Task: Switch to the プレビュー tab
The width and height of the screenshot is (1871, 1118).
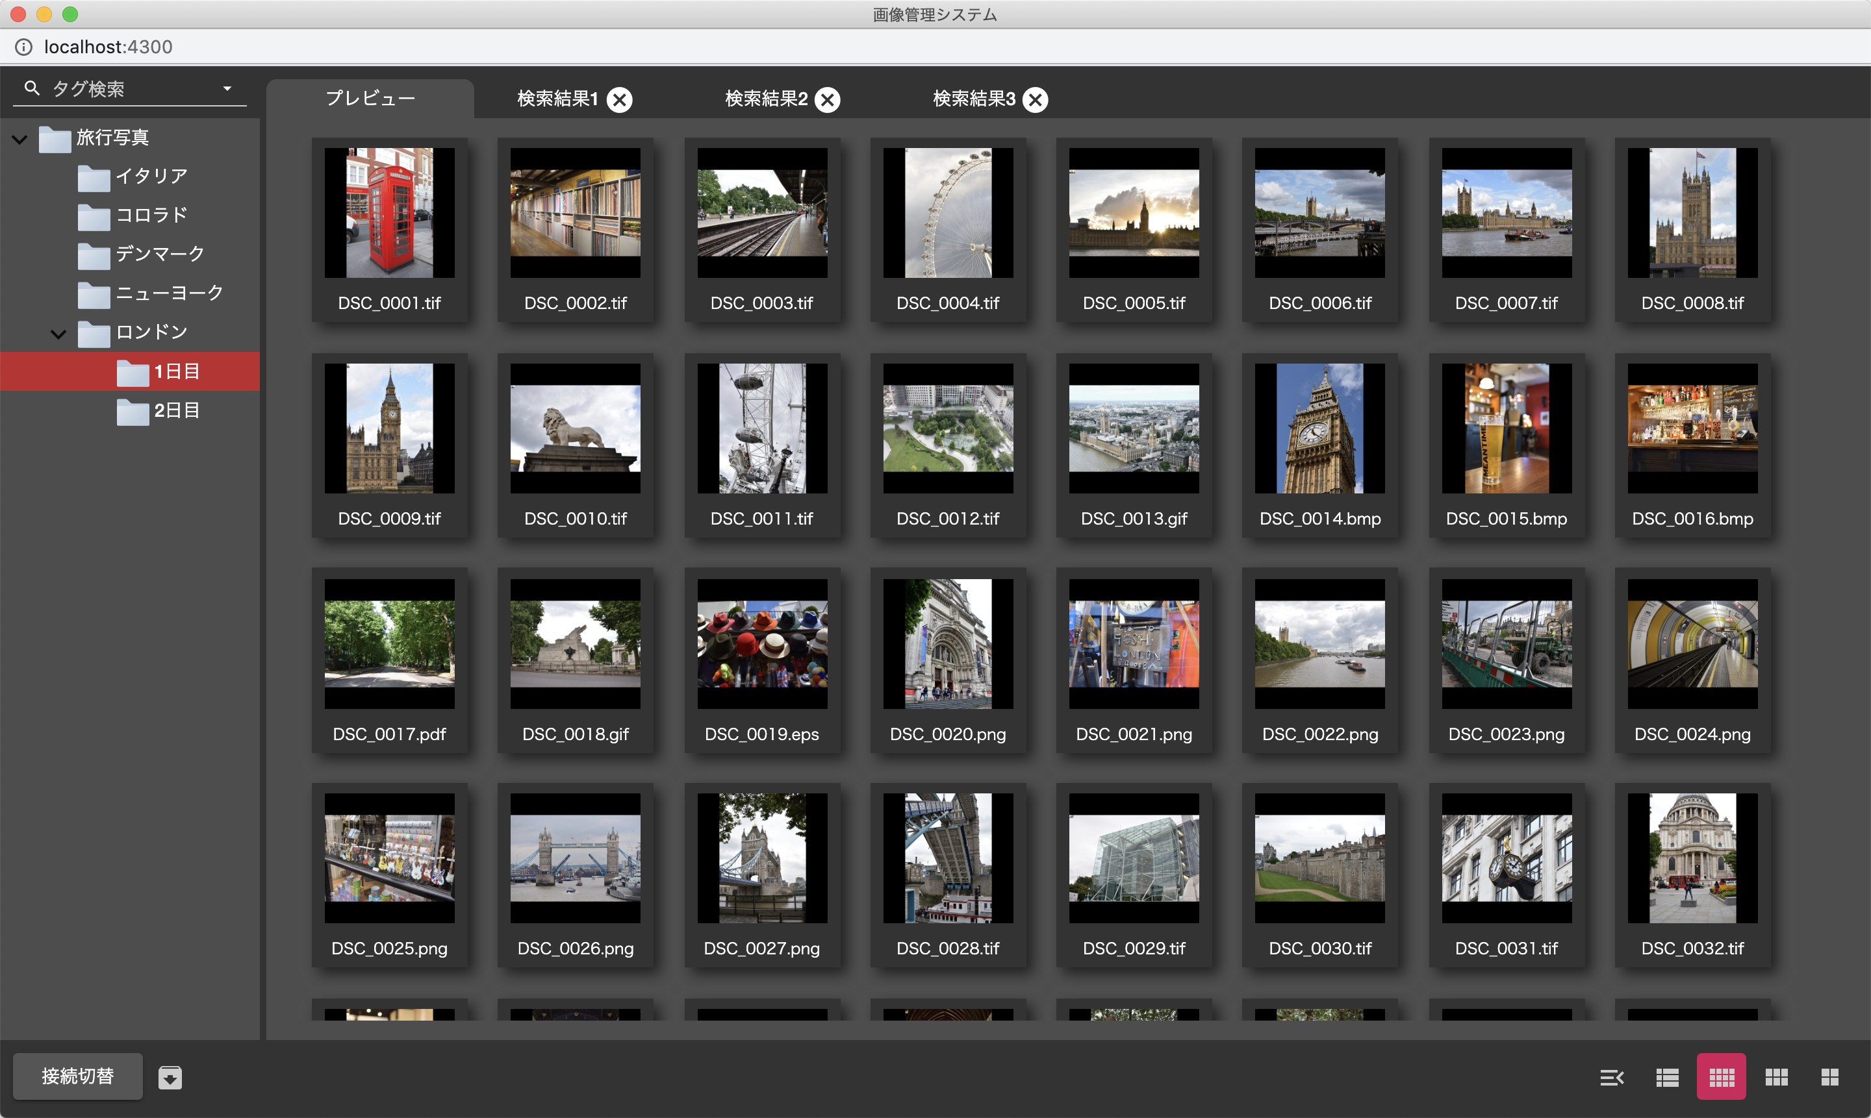Action: (370, 99)
